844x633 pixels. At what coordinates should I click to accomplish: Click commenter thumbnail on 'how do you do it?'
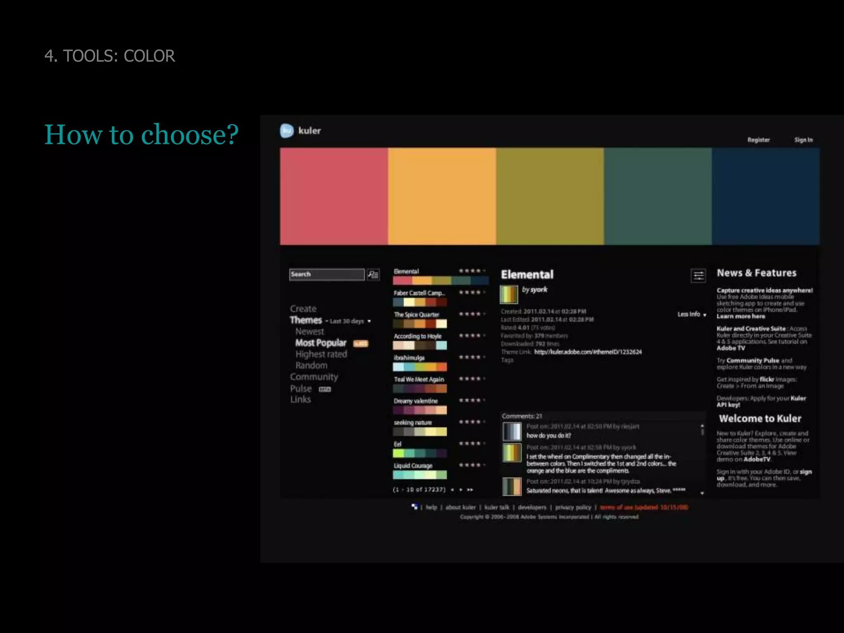(512, 431)
